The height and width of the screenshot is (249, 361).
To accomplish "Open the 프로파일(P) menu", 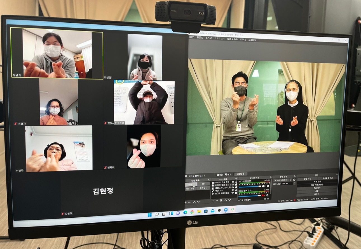I will click(219, 38).
